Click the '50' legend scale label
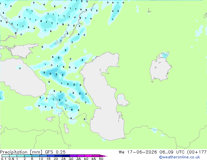This screenshot has width=207, height=160. click(101, 159)
